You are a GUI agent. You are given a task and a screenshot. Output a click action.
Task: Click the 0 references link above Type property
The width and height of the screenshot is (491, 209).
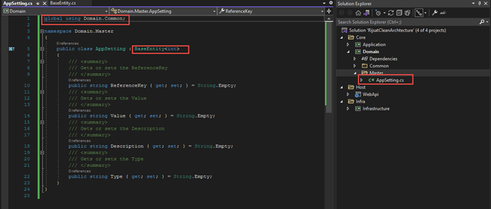(80, 171)
